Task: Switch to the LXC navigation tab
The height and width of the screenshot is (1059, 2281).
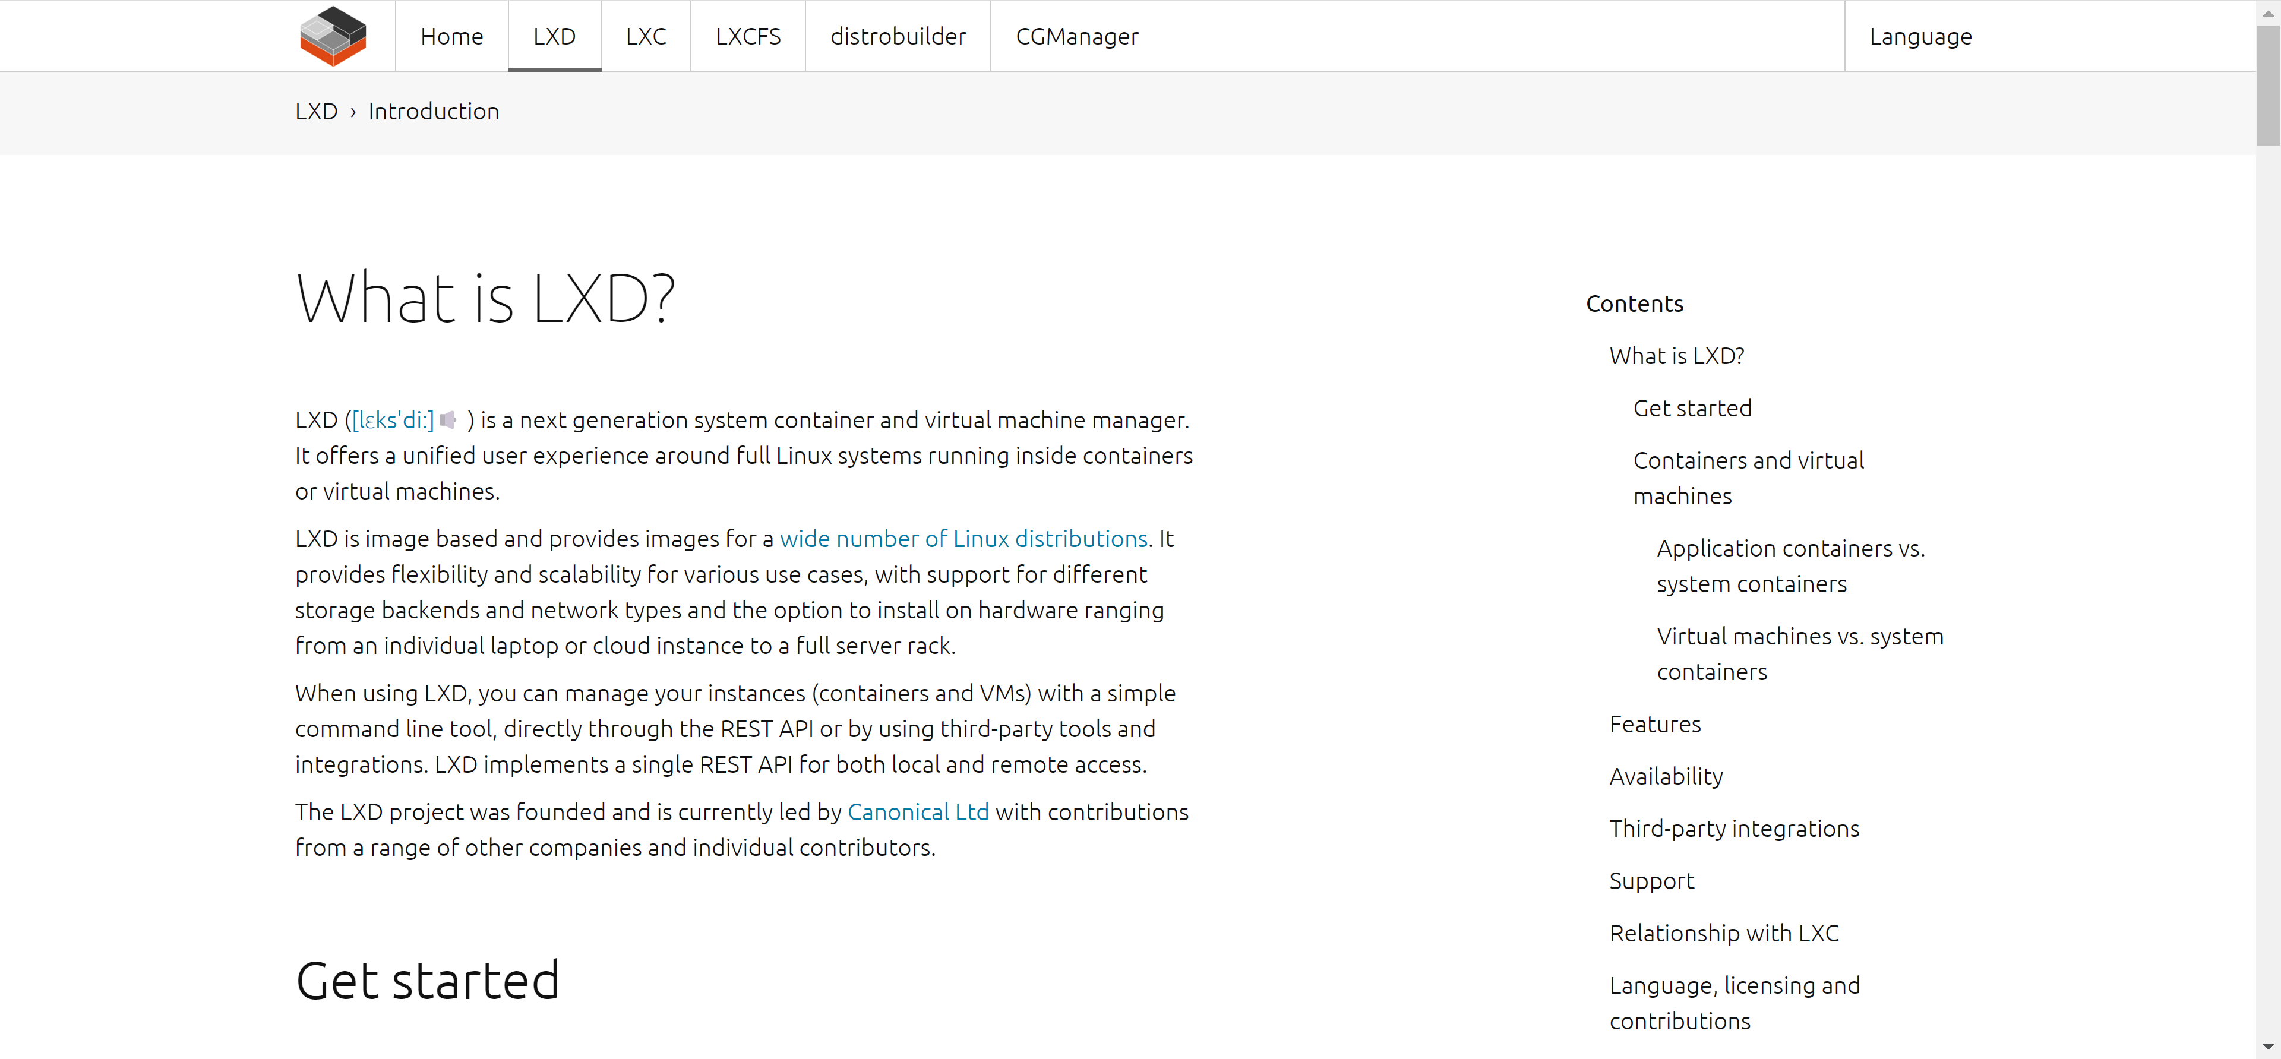Action: (646, 36)
